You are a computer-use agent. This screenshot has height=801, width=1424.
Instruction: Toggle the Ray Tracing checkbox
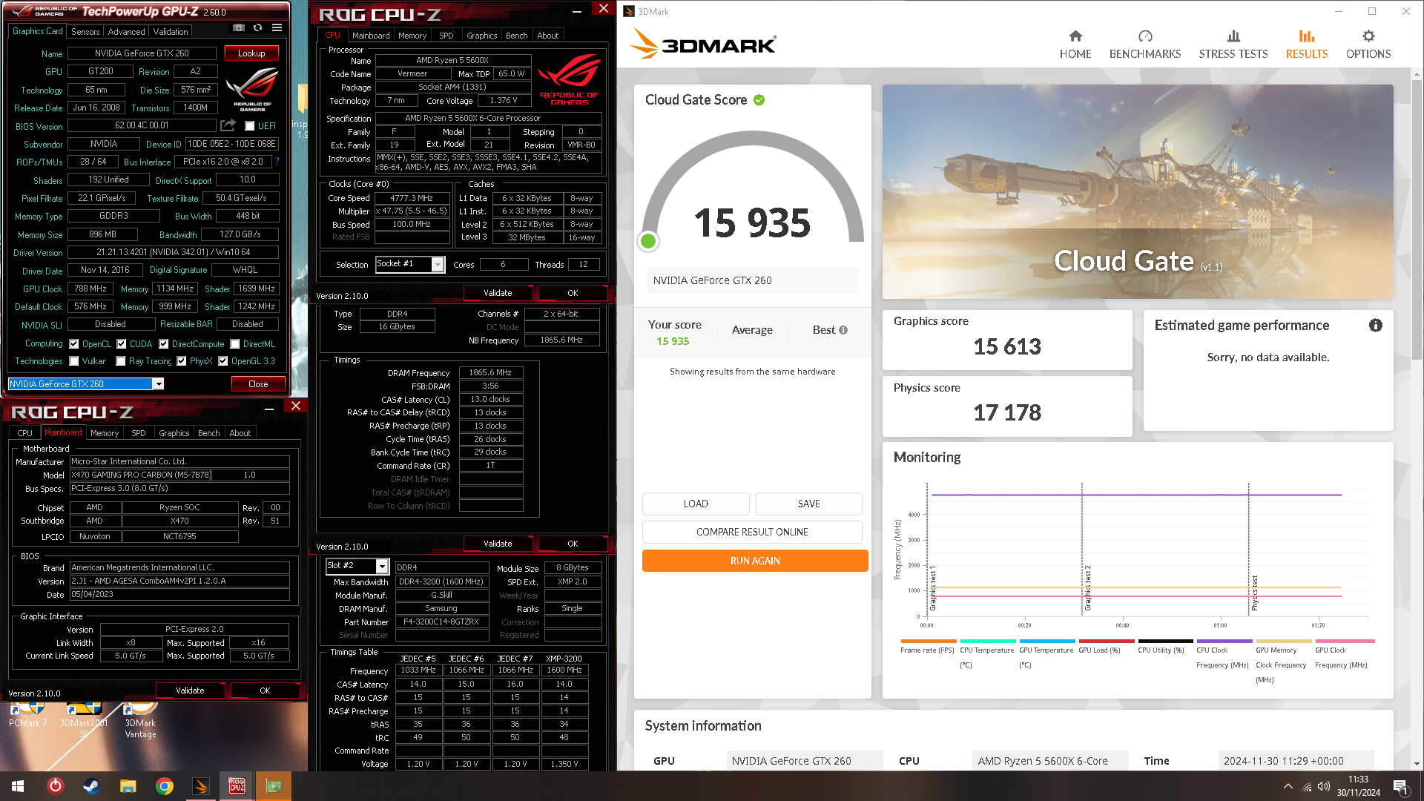pos(120,361)
